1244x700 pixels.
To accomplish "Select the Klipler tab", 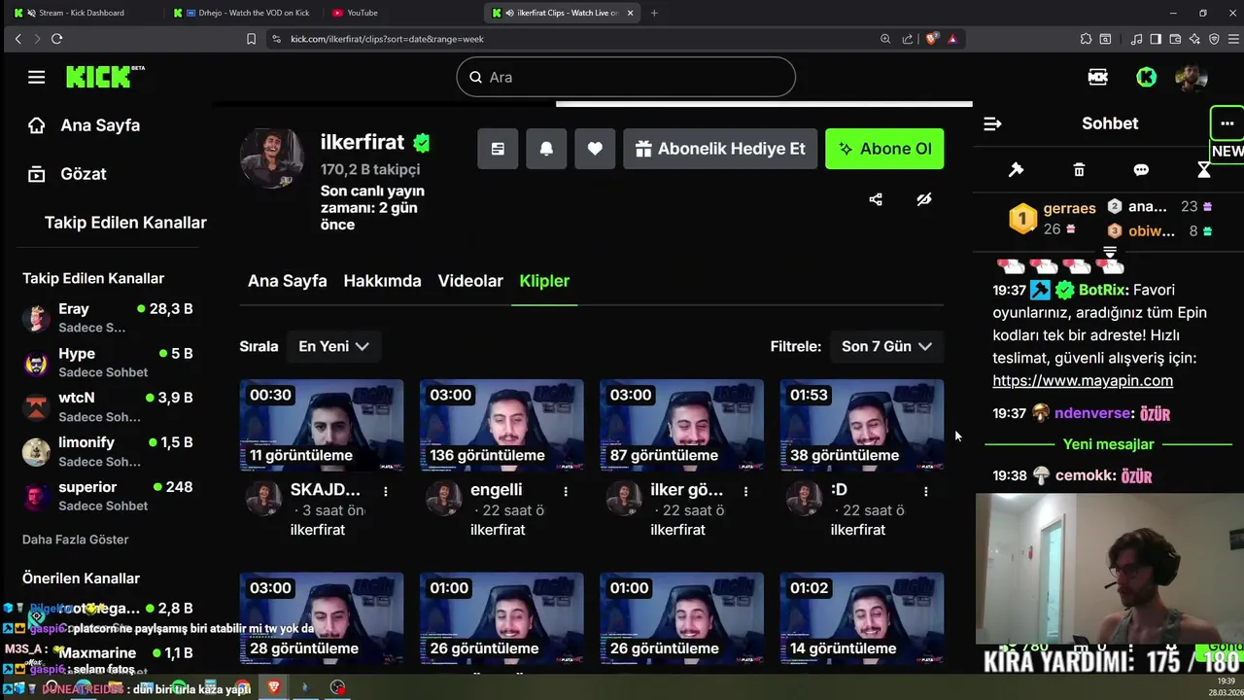I will (544, 281).
